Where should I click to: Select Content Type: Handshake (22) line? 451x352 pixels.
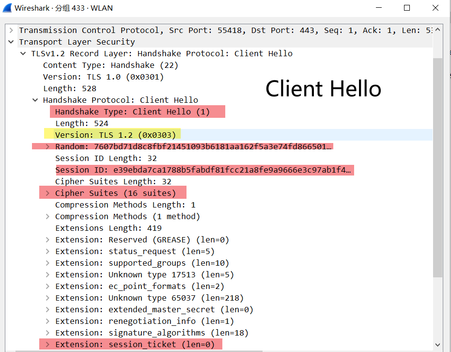point(110,65)
